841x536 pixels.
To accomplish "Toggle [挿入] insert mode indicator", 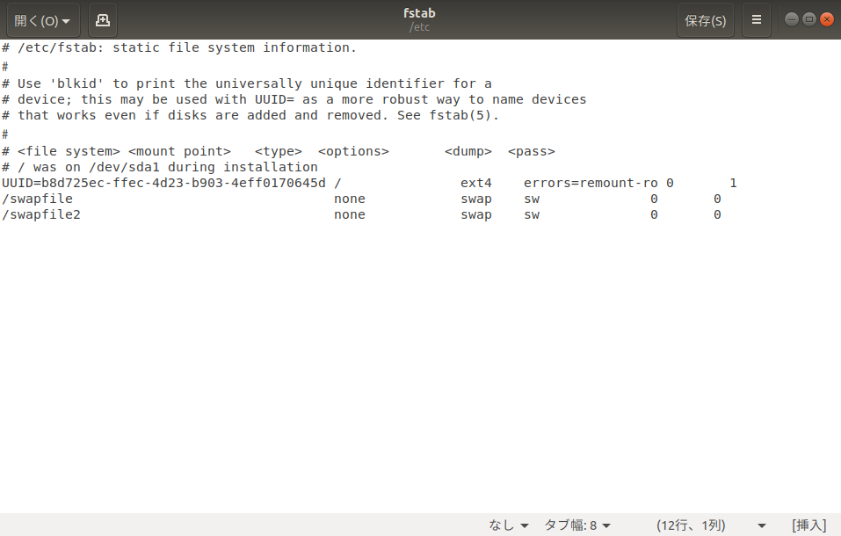I will 808,525.
